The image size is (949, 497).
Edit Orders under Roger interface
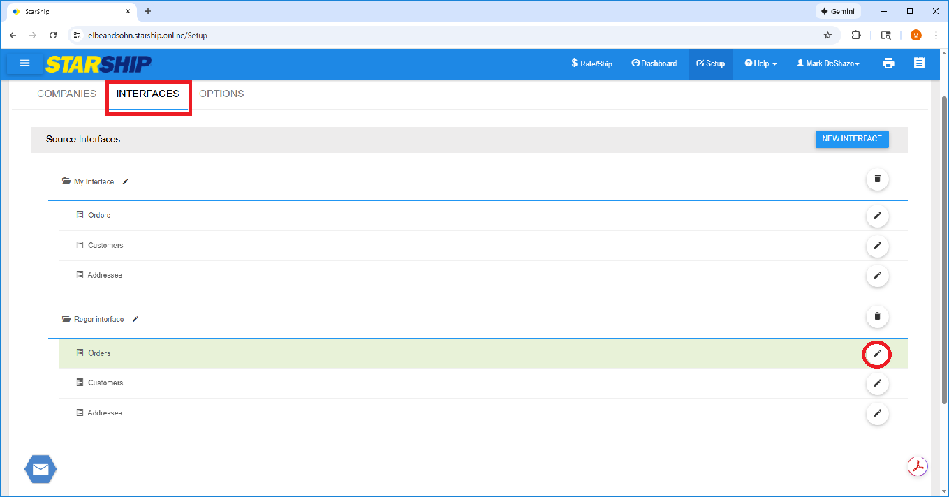pos(877,354)
